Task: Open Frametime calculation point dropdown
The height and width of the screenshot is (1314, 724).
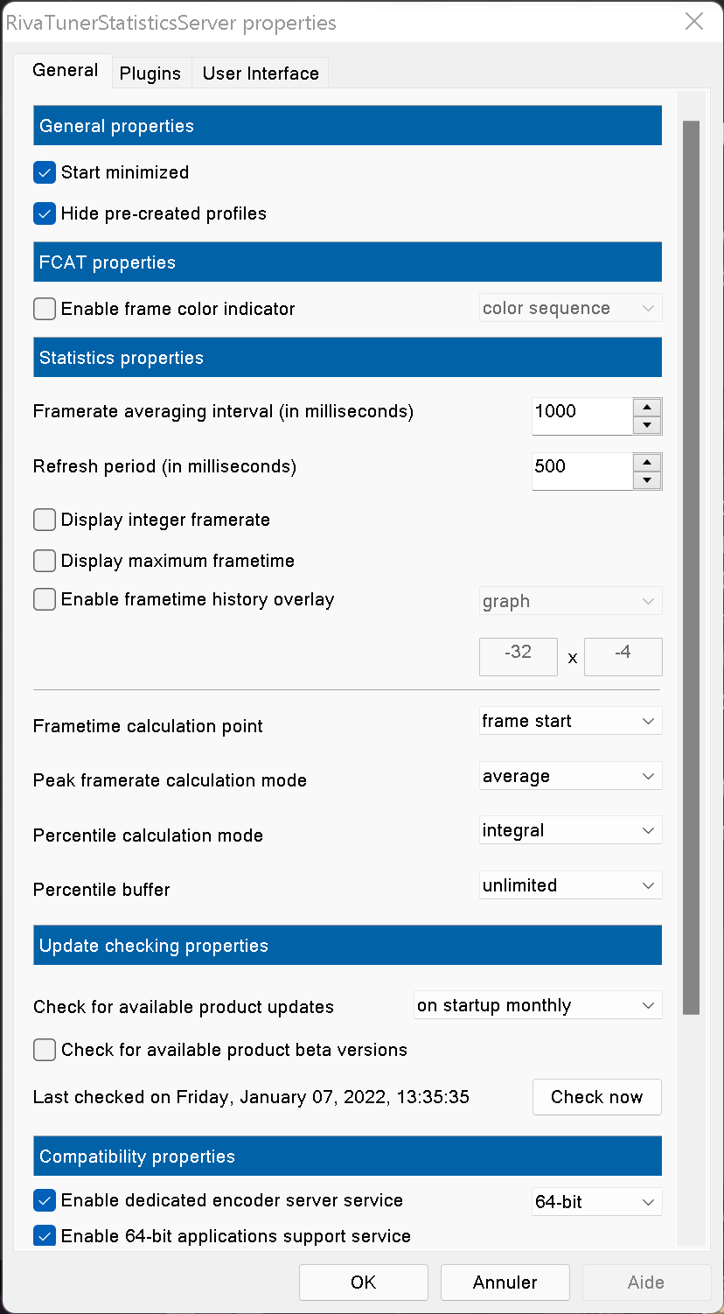Action: pyautogui.click(x=570, y=721)
